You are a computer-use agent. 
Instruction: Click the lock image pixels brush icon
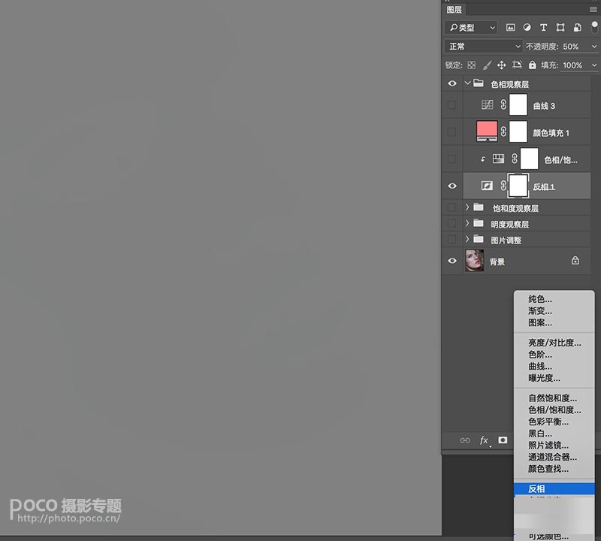487,65
